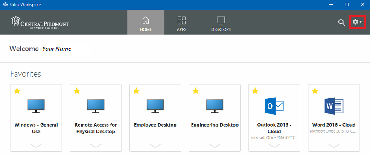Image resolution: width=370 pixels, height=156 pixels.
Task: Click the "Remote Access for Physical Desktop" label
Action: (96, 128)
